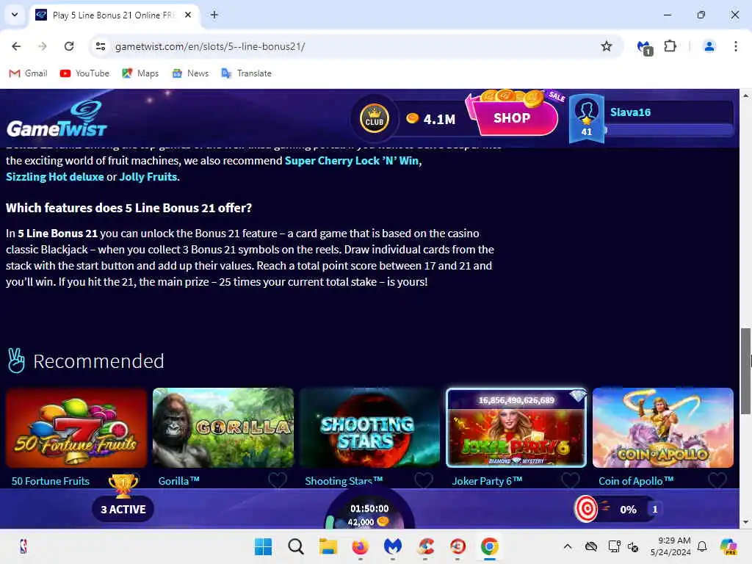Open File Explorer from taskbar
This screenshot has height=564, width=752.
click(x=328, y=546)
